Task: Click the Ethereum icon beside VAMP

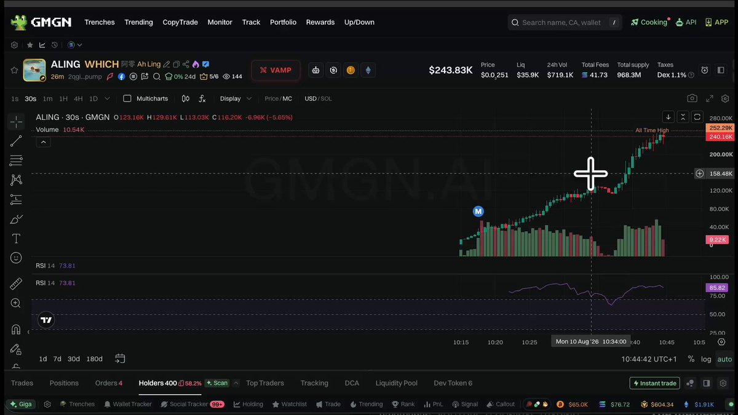Action: click(x=368, y=70)
